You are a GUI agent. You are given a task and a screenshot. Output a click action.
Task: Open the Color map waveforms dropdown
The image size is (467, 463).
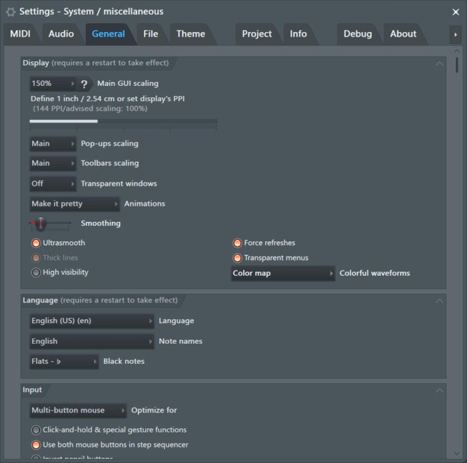tap(282, 273)
